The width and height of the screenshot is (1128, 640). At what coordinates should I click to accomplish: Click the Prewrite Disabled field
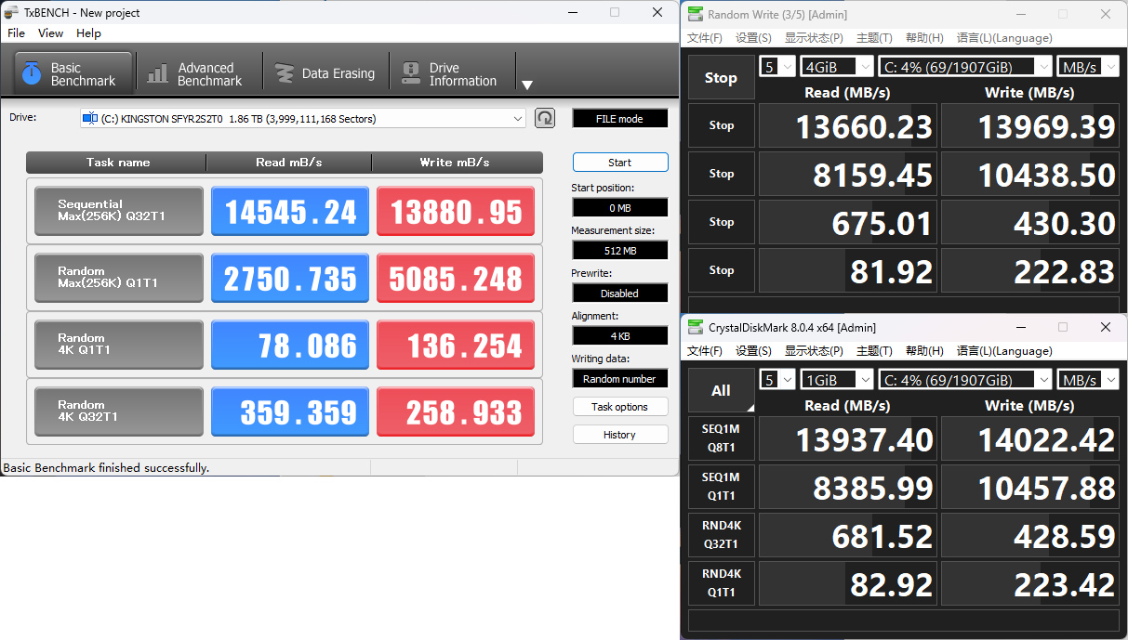click(x=619, y=294)
